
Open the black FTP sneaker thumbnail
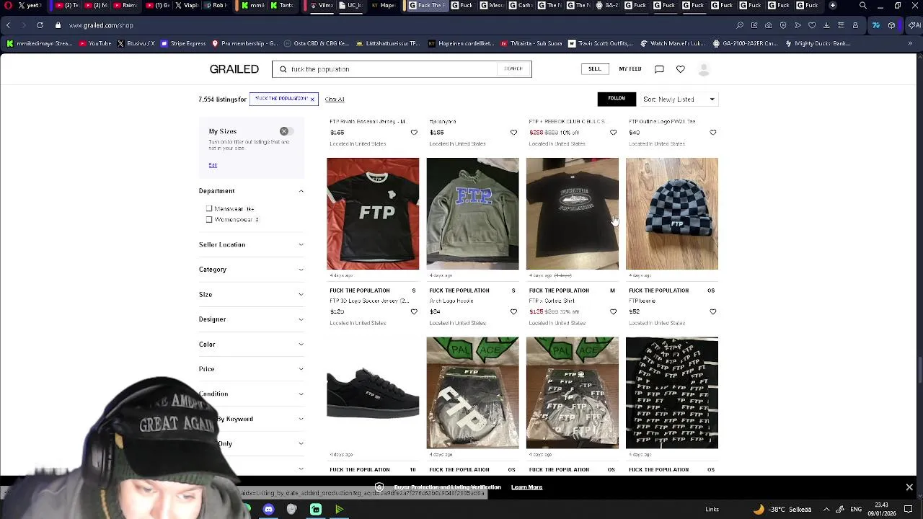point(373,393)
